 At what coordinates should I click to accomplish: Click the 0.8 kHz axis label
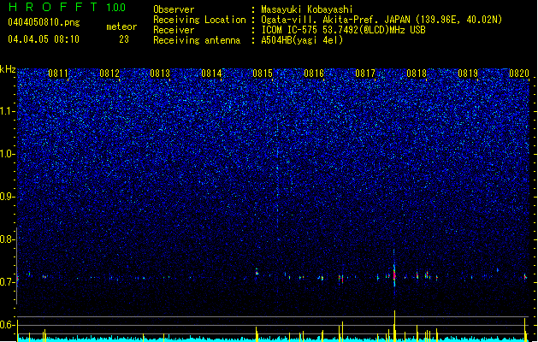tap(7, 239)
